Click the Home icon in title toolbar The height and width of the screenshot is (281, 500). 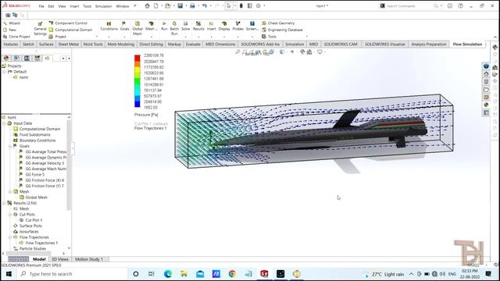pyautogui.click(x=148, y=5)
